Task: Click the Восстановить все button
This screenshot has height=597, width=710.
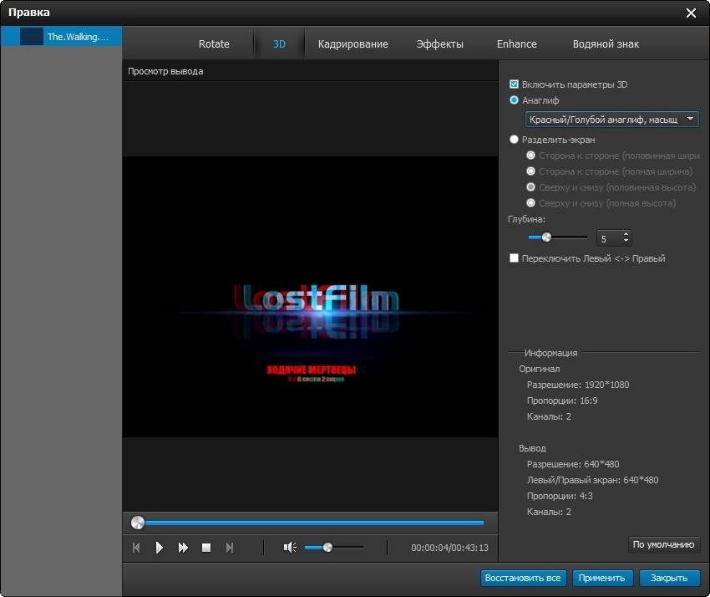Action: click(x=523, y=578)
